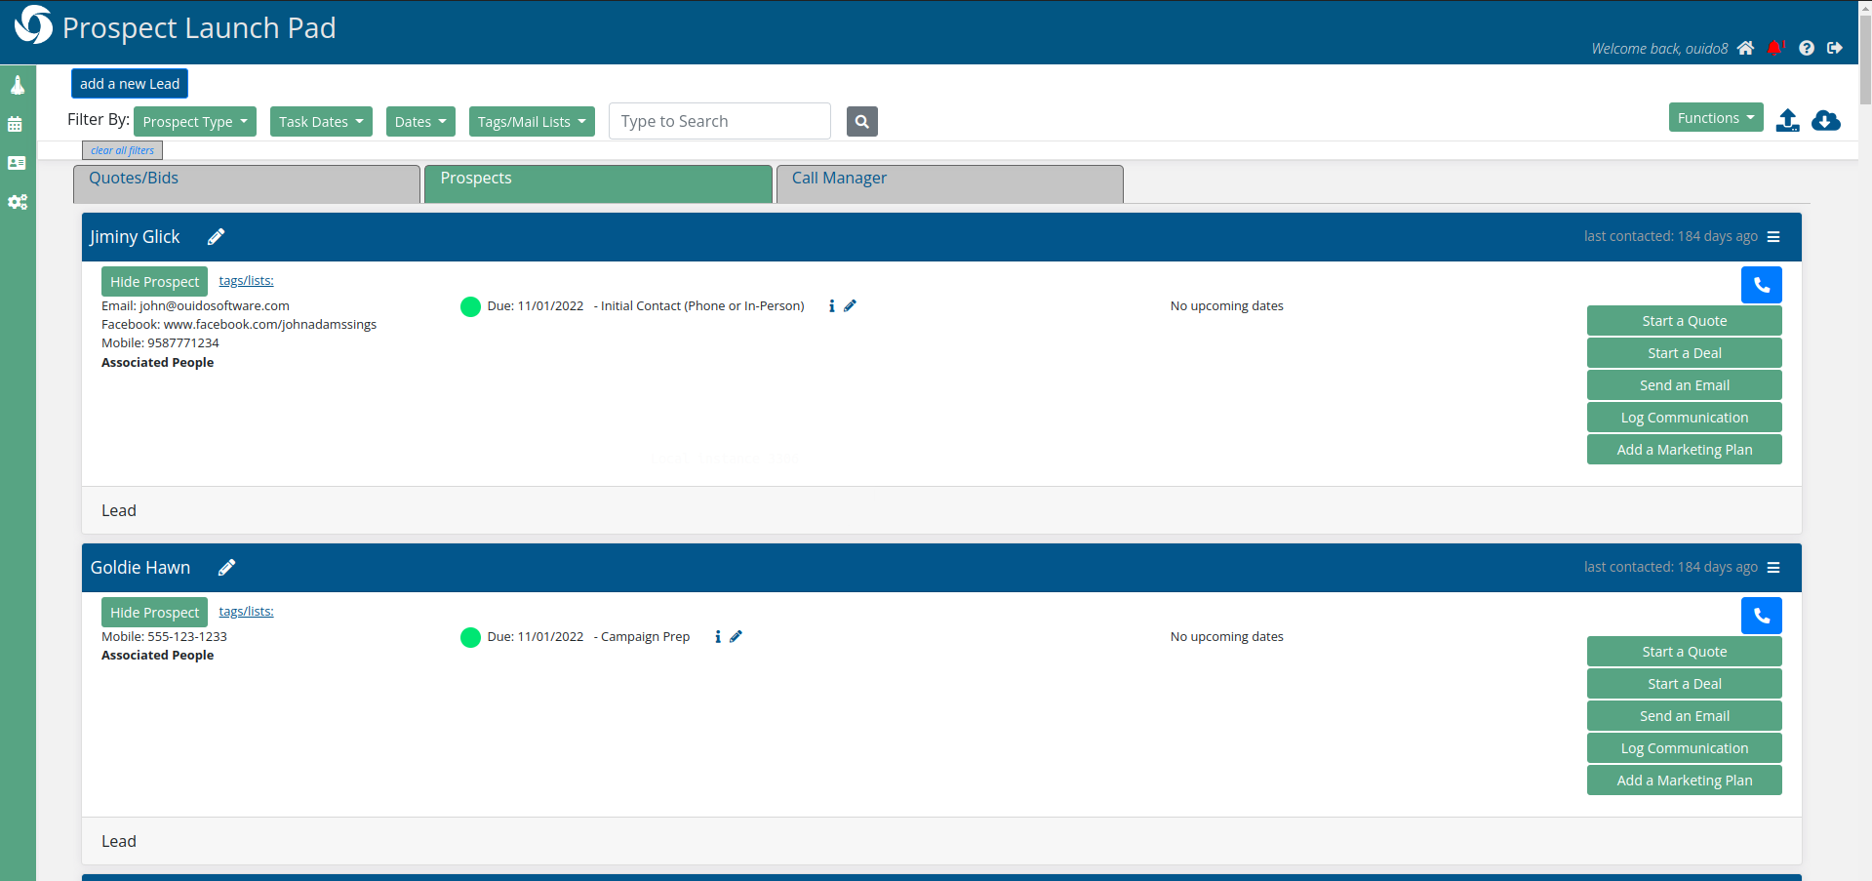
Task: Click Mobile: 555-123-1233 text
Action: coord(164,637)
